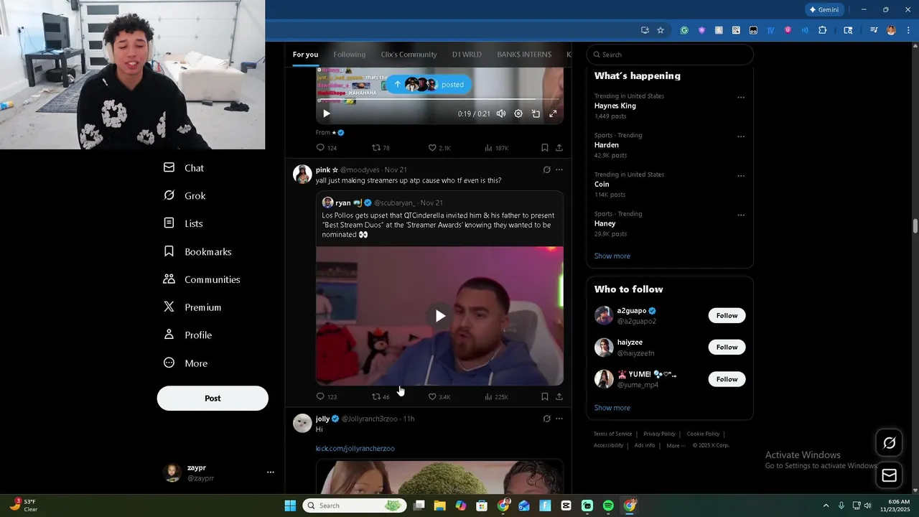Click the Post button
The image size is (919, 517).
(x=213, y=399)
